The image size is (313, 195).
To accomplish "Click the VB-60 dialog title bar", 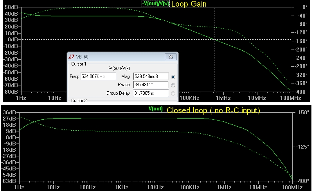I will point(122,57).
